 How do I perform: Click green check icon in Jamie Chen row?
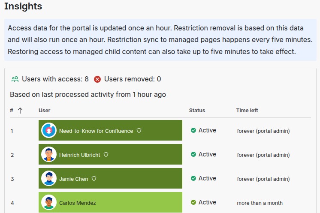pyautogui.click(x=193, y=178)
